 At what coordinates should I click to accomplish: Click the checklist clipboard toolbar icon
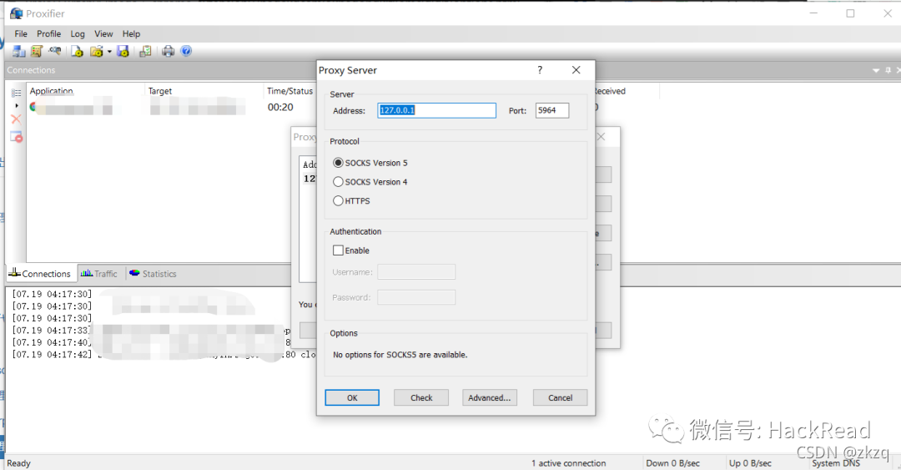point(145,51)
